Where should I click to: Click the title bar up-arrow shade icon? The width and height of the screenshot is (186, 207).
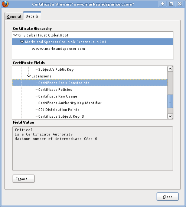(x=163, y=4)
